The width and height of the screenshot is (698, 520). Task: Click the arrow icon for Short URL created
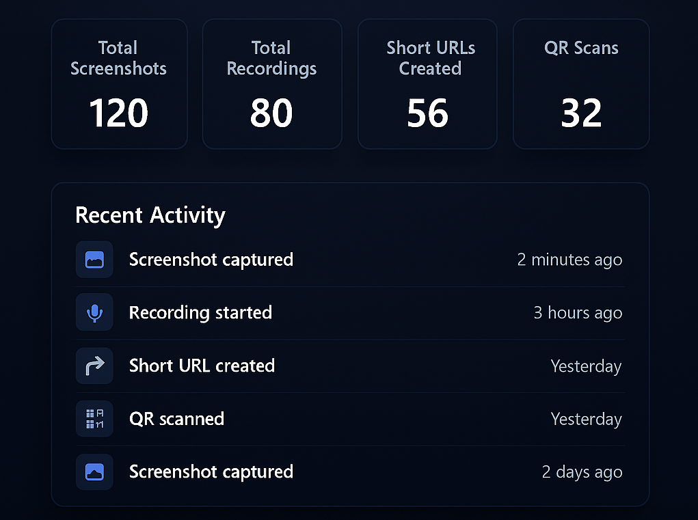point(94,366)
